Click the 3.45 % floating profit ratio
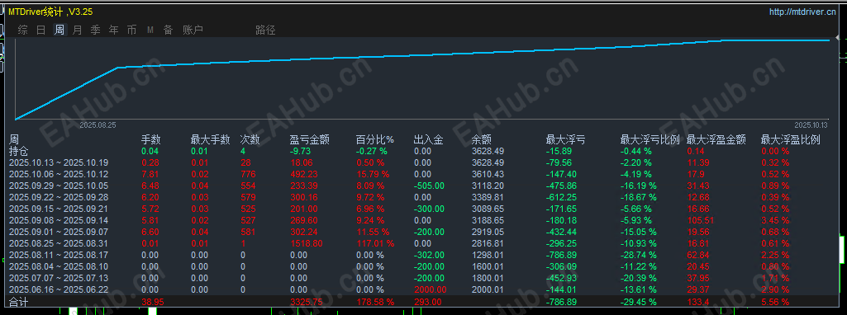 pyautogui.click(x=775, y=220)
